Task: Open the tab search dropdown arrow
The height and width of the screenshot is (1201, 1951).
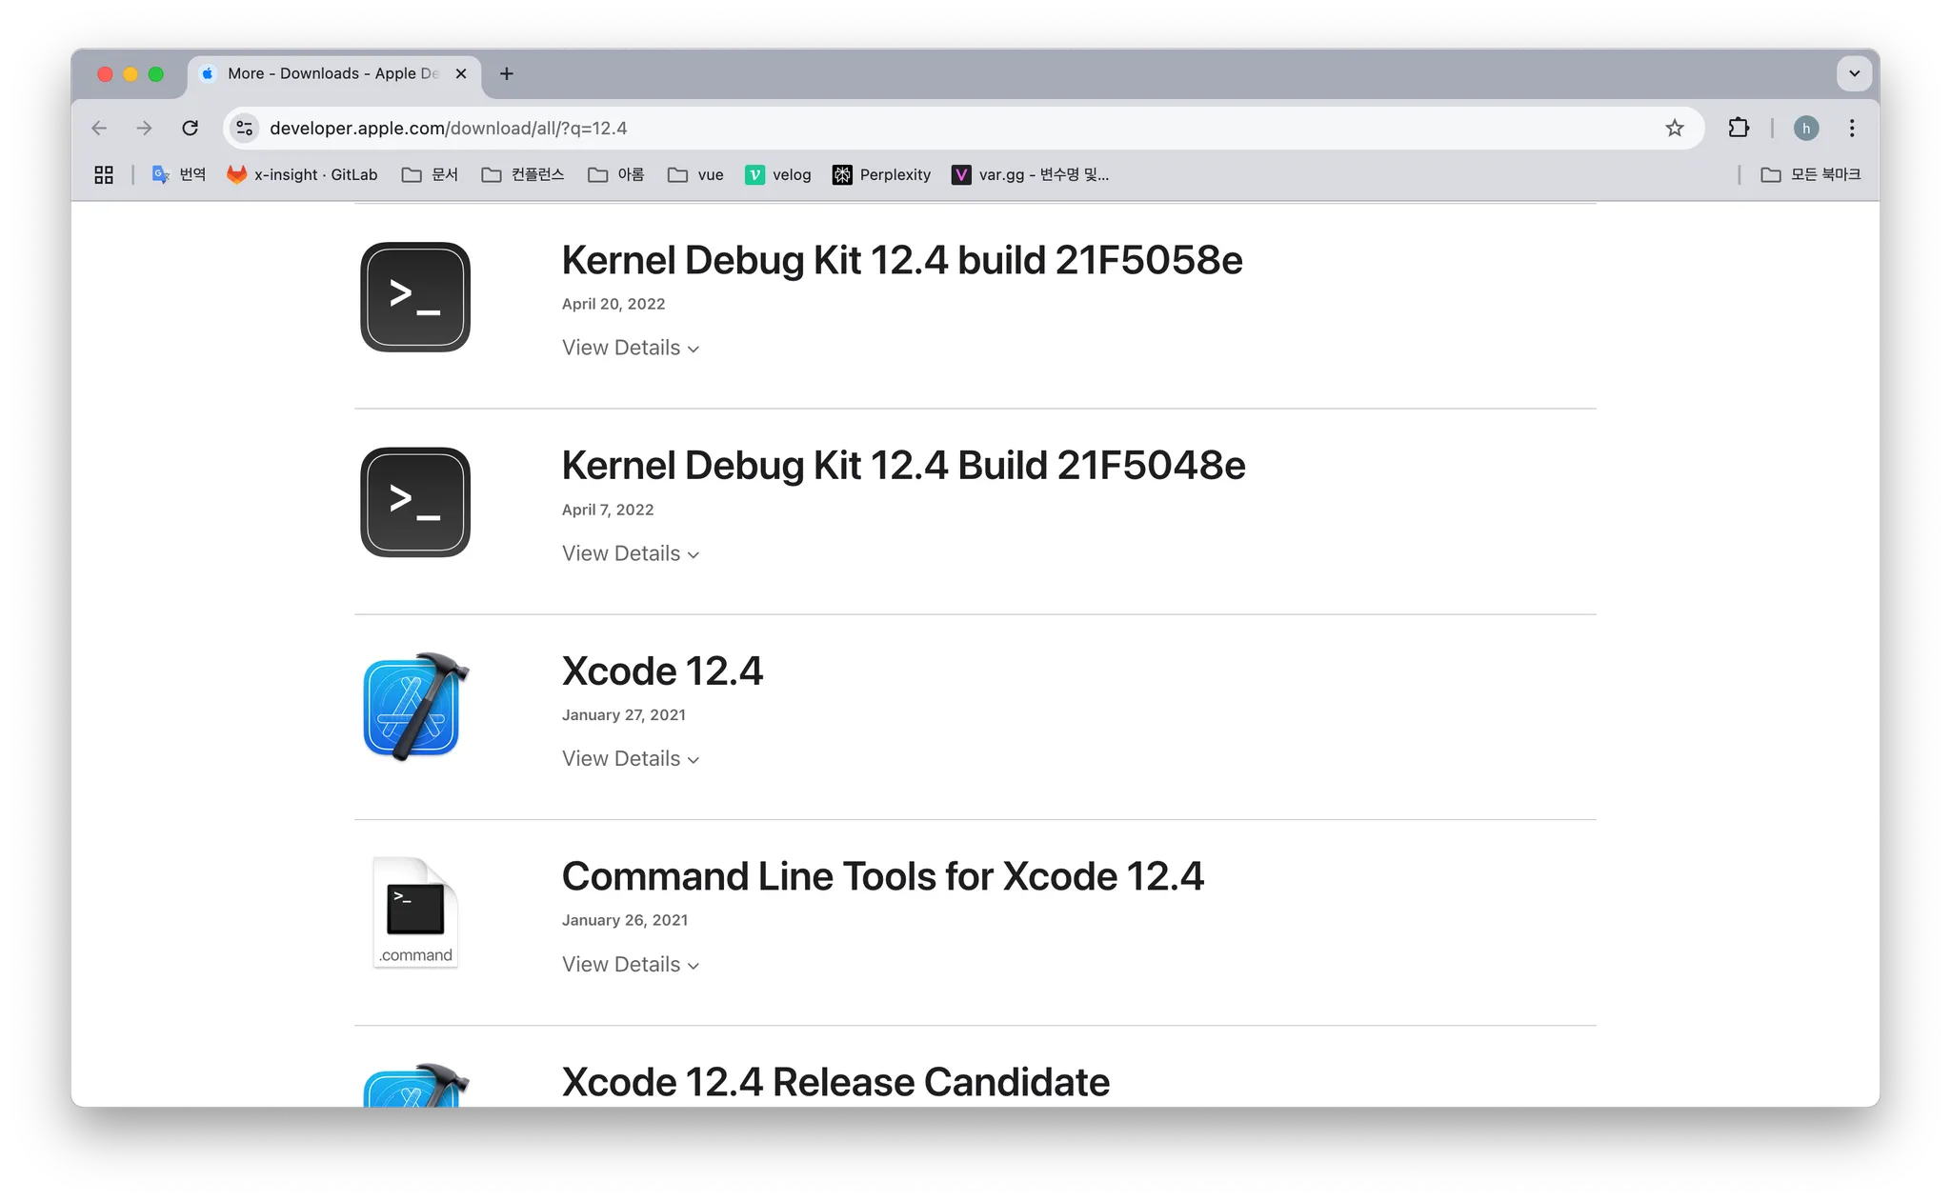Action: [x=1854, y=73]
